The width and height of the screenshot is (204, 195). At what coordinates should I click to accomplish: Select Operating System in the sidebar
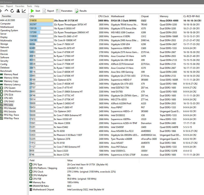[x=9, y=30]
